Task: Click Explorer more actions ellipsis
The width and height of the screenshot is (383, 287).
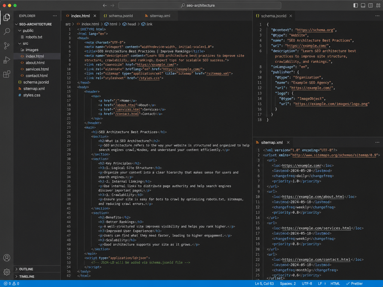Action: (x=55, y=16)
